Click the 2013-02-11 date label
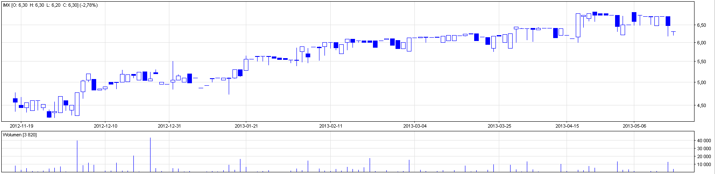The height and width of the screenshot is (174, 715). click(331, 125)
